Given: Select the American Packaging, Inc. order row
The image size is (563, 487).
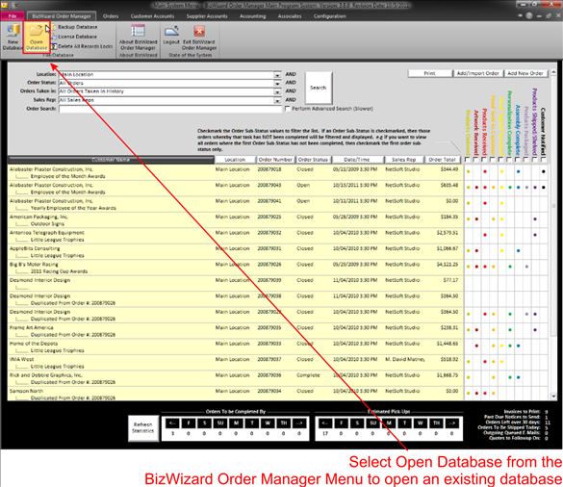Looking at the screenshot, I should coord(235,220).
